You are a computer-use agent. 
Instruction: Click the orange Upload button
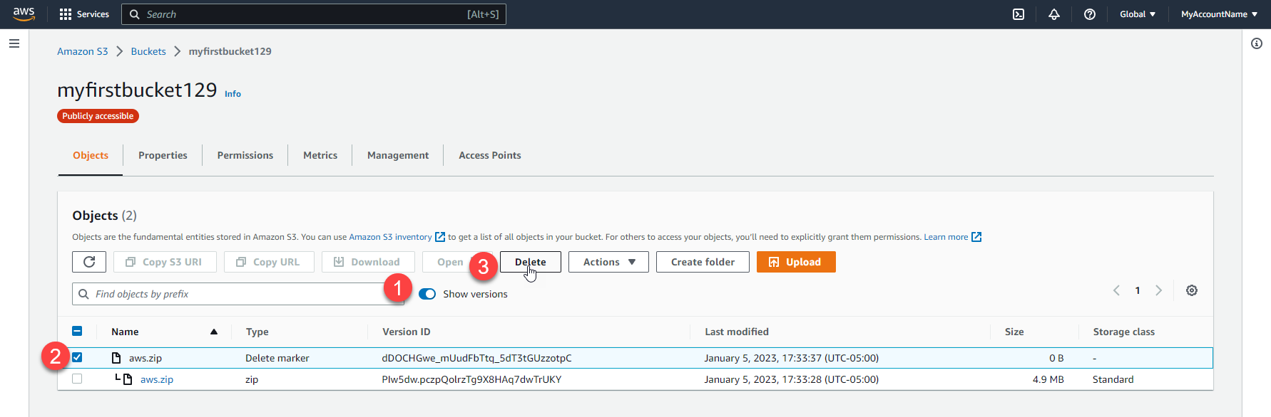point(795,262)
